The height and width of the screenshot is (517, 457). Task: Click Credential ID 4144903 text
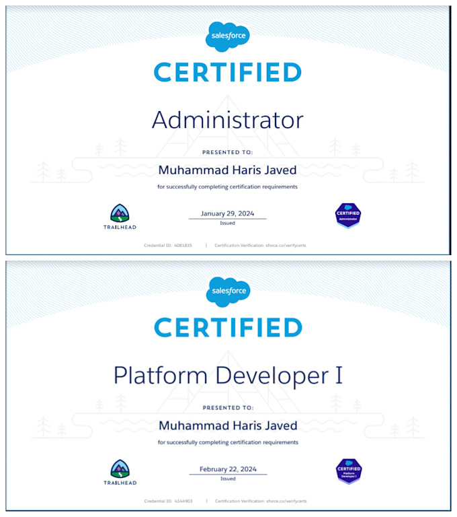[168, 501]
